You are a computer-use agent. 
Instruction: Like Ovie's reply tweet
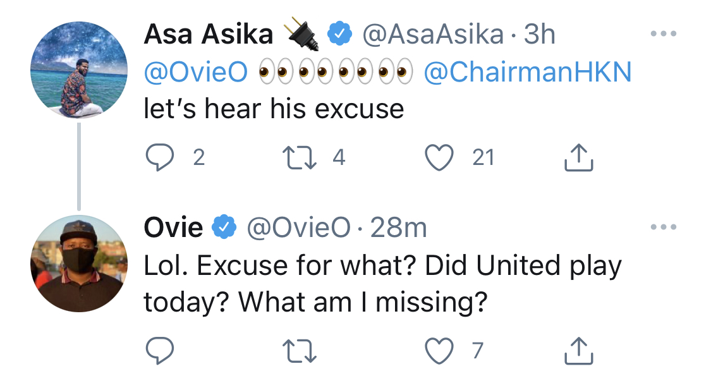[x=440, y=350]
